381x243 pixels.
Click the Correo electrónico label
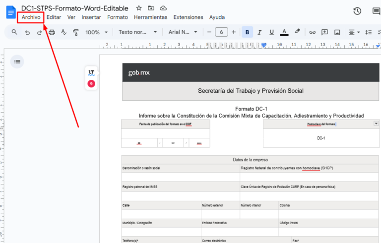[214, 241]
